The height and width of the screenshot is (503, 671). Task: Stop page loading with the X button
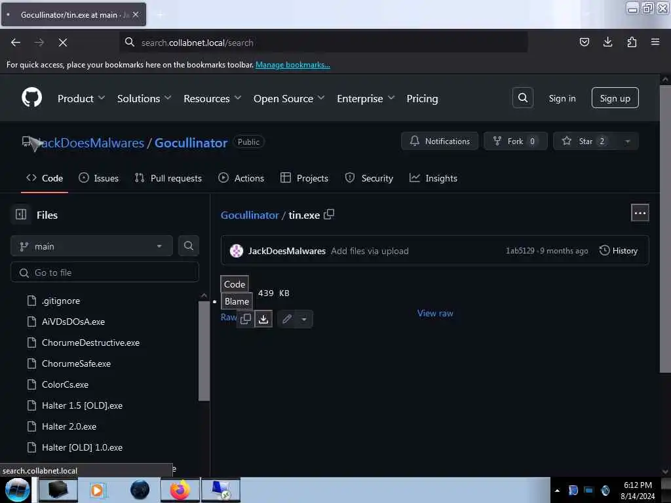[62, 43]
